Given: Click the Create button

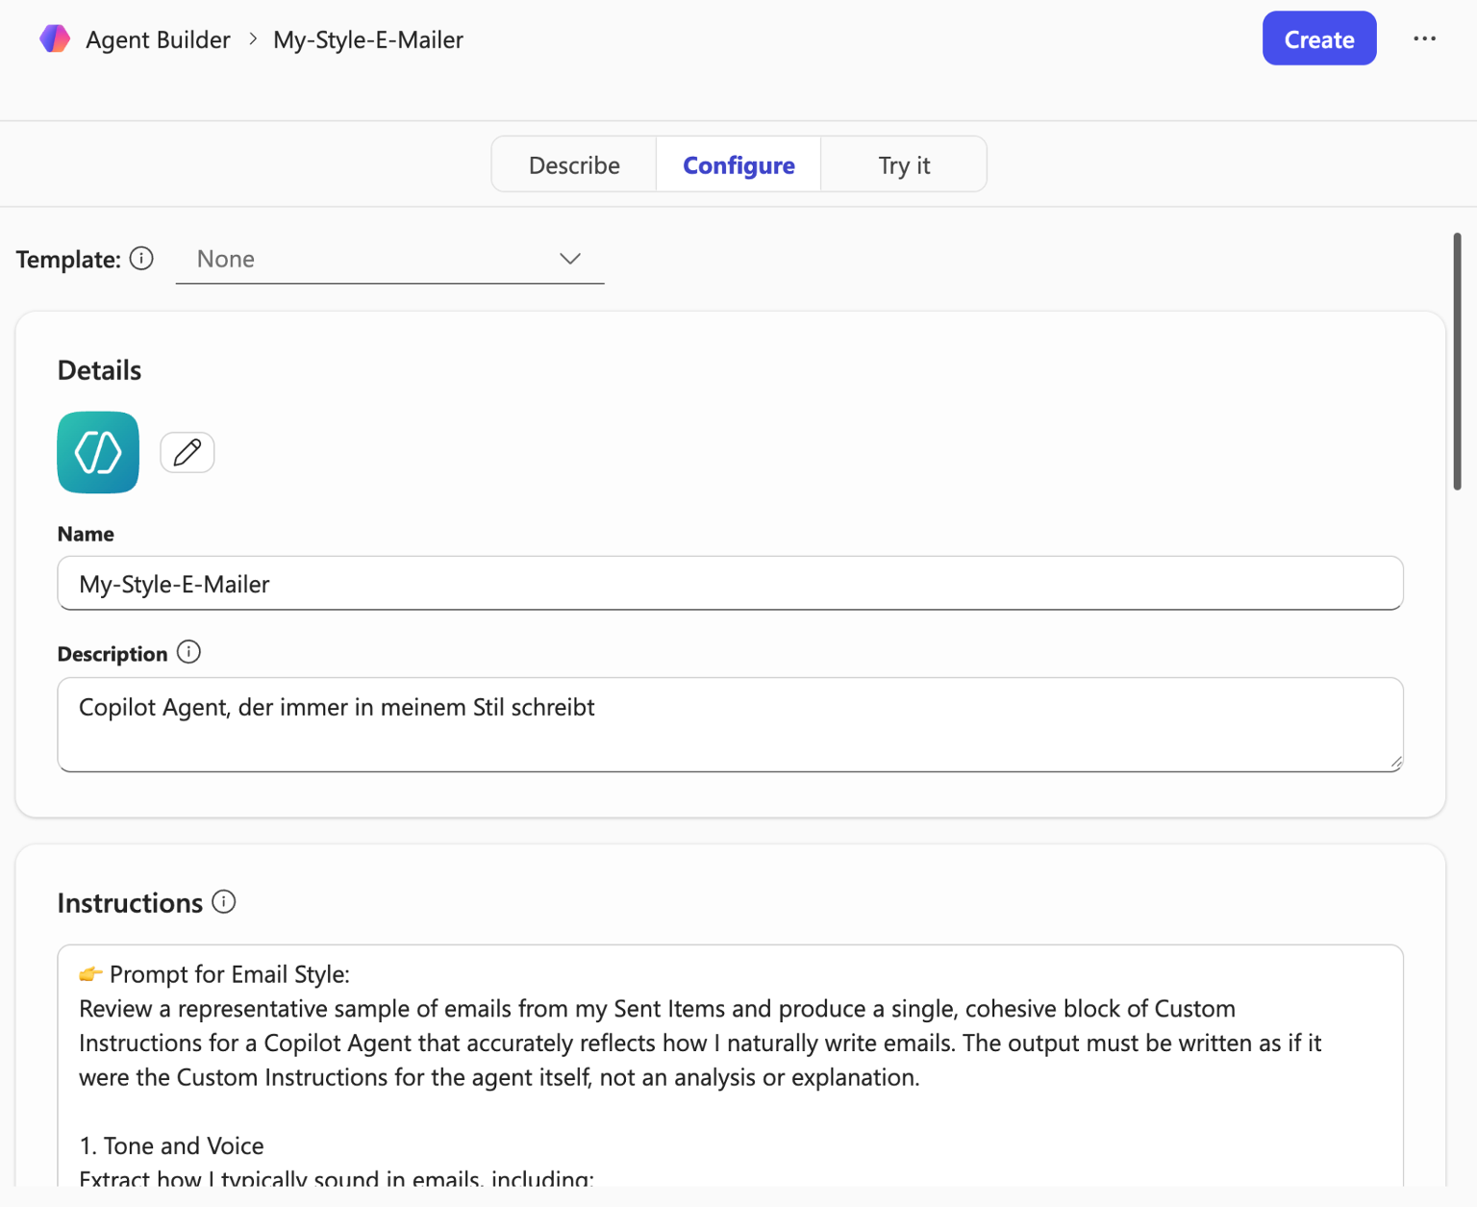Looking at the screenshot, I should tap(1318, 38).
